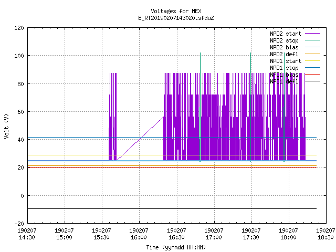Viewport: 336px width, 252px height.
Task: Click the y-axis tick value 0
Action: click(22, 196)
